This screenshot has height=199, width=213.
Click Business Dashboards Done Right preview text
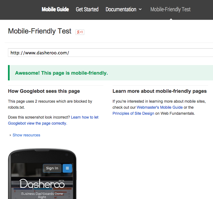[x=42, y=195]
